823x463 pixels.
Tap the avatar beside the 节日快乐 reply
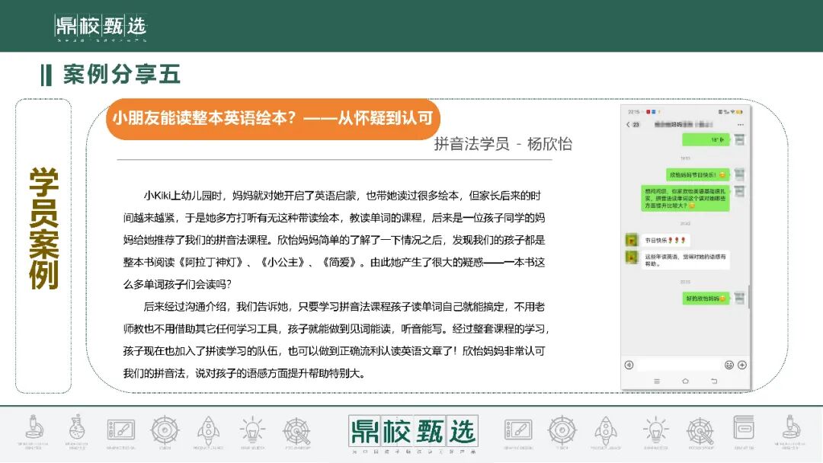coord(632,240)
